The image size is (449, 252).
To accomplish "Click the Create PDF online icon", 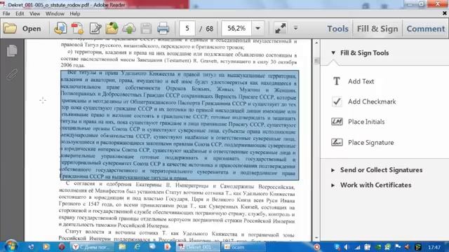I will coord(60,28).
